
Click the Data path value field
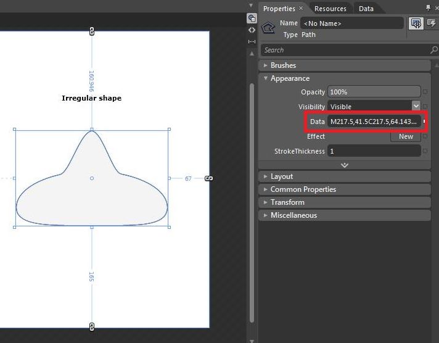coord(374,122)
